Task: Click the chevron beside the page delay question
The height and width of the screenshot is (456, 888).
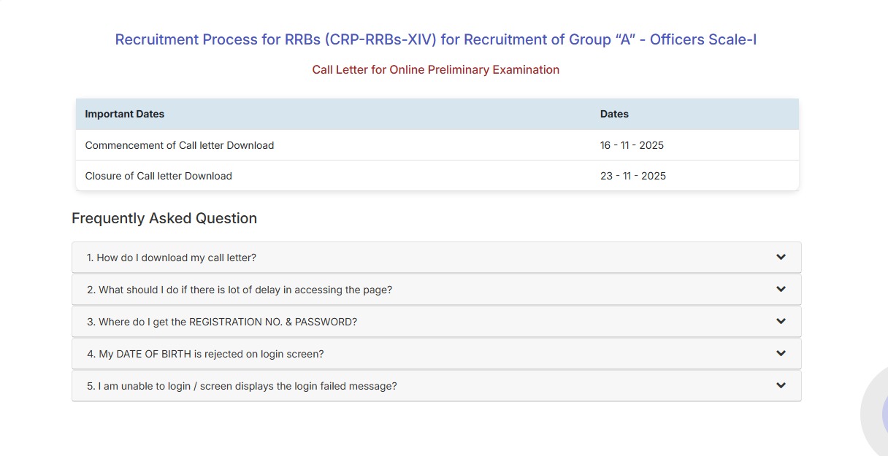Action: pos(781,289)
